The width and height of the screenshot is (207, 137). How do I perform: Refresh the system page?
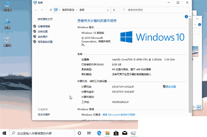coord(114,10)
